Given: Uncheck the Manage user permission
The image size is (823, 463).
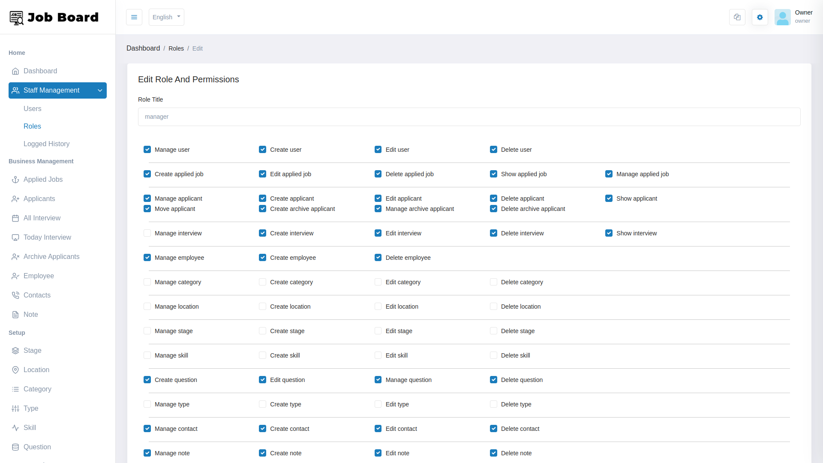Looking at the screenshot, I should pyautogui.click(x=147, y=149).
